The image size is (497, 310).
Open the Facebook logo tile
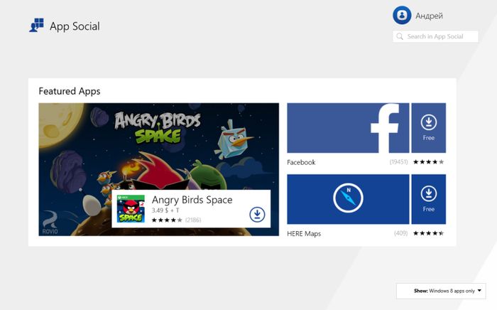(348, 128)
